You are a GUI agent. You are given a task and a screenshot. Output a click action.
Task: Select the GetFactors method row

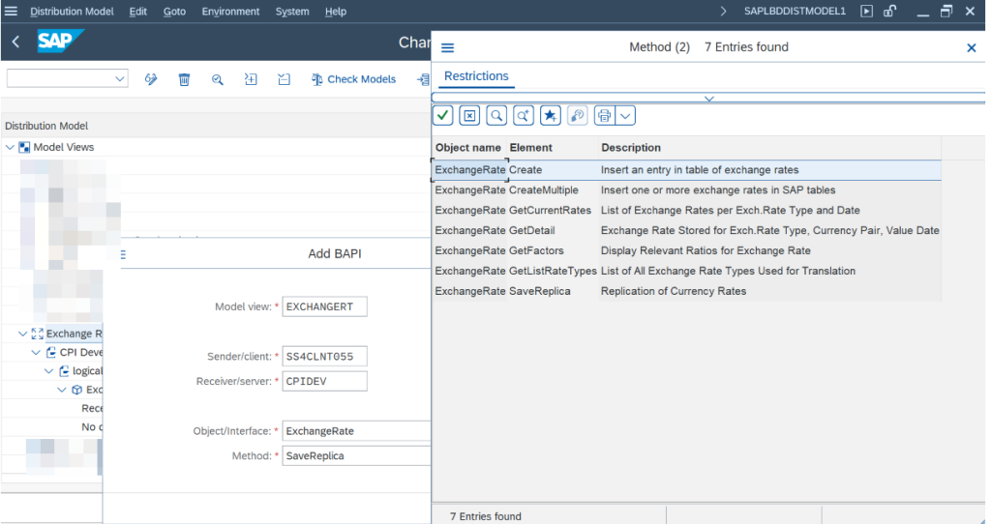(687, 250)
